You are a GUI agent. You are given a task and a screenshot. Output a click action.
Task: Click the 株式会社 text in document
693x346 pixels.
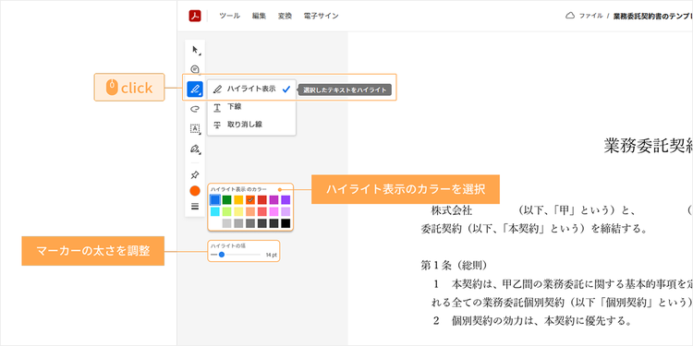point(451,210)
